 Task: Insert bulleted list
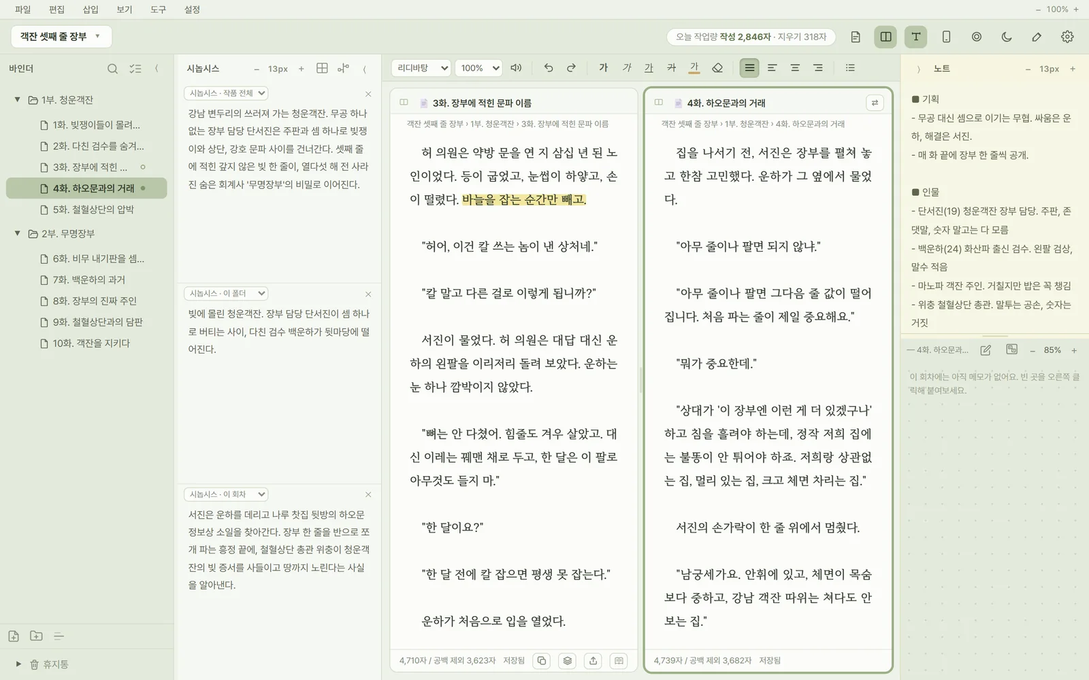click(850, 68)
